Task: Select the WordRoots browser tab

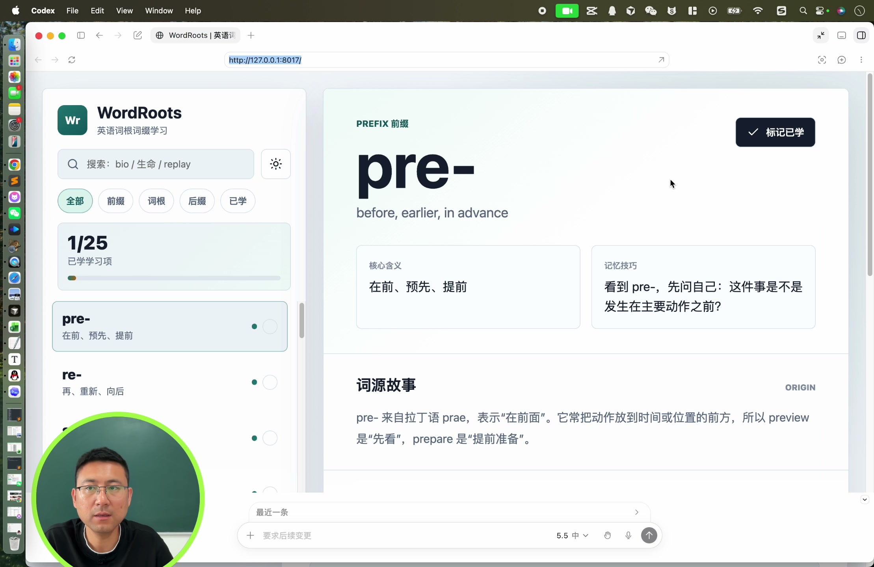Action: coord(196,35)
